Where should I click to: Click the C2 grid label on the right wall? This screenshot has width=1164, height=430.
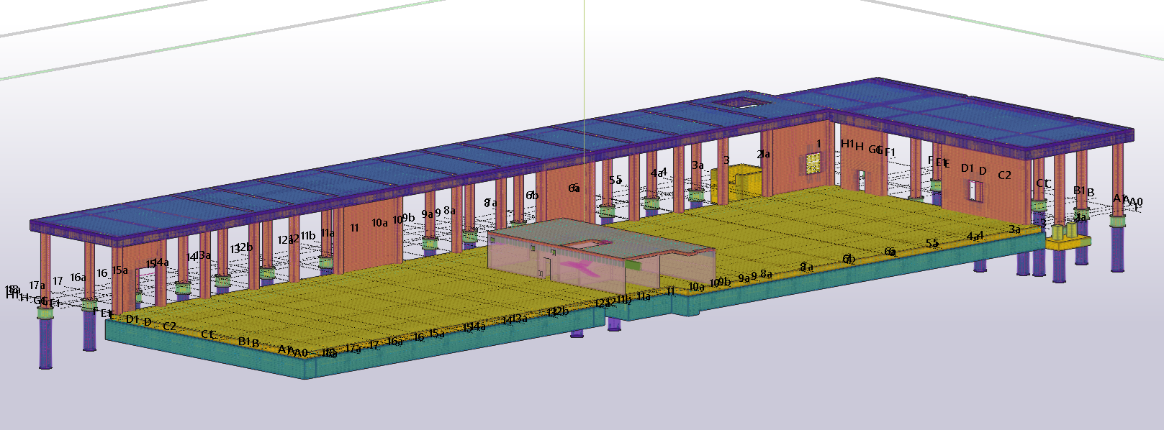[x=1004, y=175]
